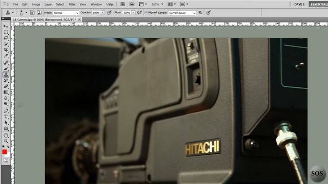Click the white background color swatch
Image resolution: width=328 pixels, height=184 pixels.
(8, 155)
